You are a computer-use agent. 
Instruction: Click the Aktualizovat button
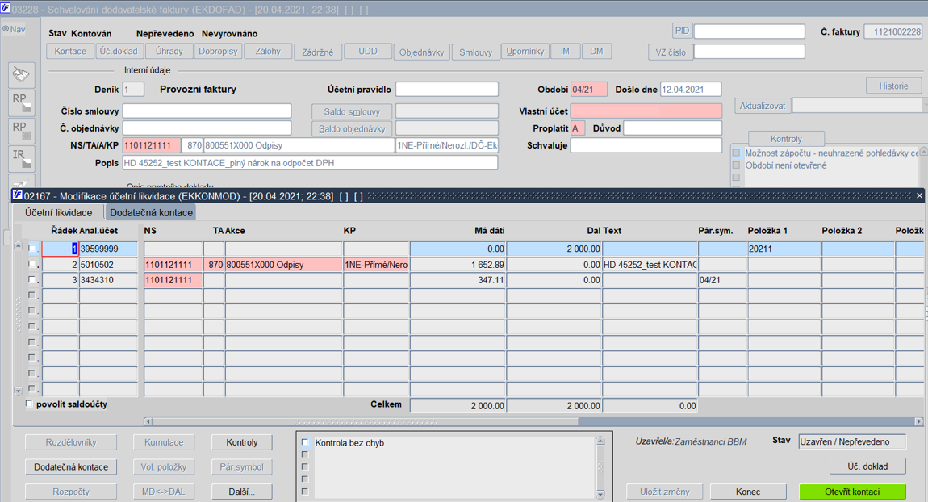[763, 106]
